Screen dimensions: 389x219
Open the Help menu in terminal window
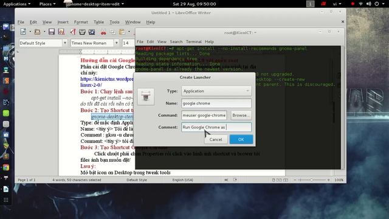tap(209, 41)
